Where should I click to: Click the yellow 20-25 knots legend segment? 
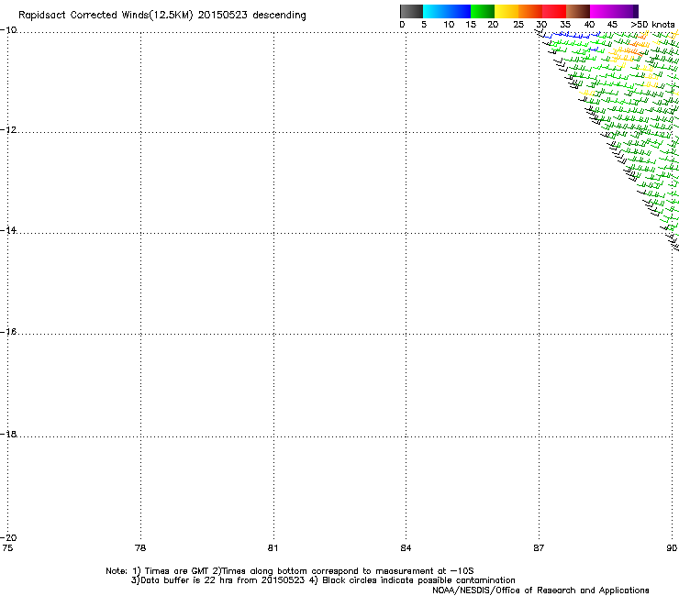pos(506,11)
